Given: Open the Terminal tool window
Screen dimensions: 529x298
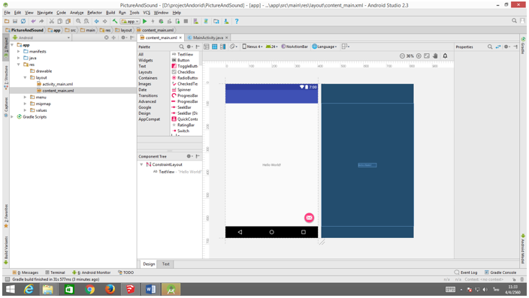Looking at the screenshot, I should [55, 272].
